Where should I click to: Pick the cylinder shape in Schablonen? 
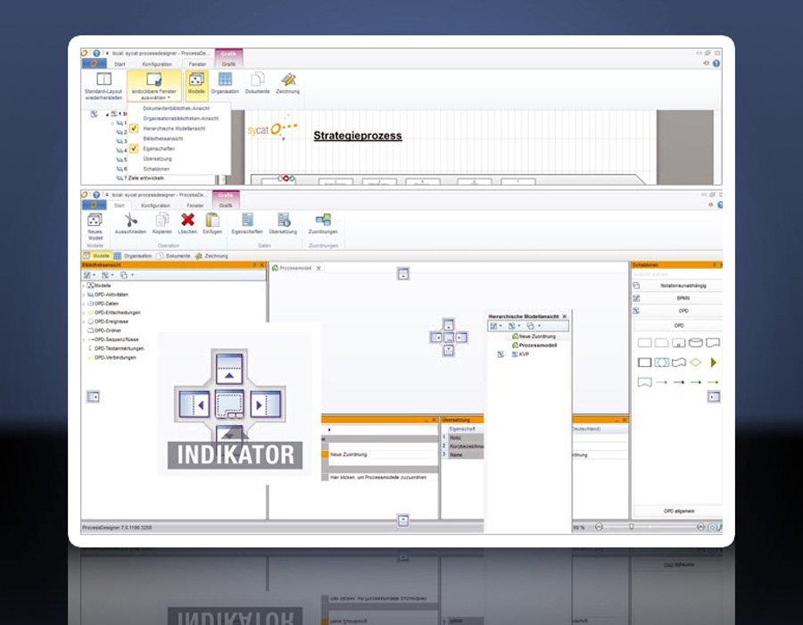(695, 343)
